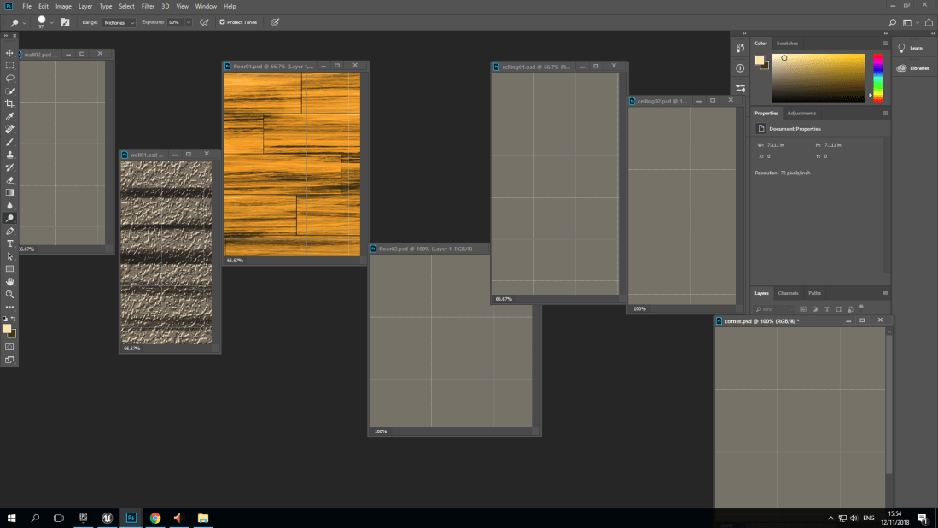Viewport: 938px width, 528px height.
Task: Enable quick mask mode at toolbar bottom
Action: click(x=9, y=347)
